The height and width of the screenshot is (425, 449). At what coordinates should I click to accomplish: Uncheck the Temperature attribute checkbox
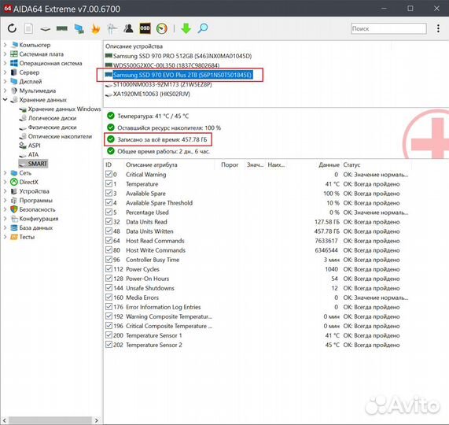pyautogui.click(x=109, y=183)
